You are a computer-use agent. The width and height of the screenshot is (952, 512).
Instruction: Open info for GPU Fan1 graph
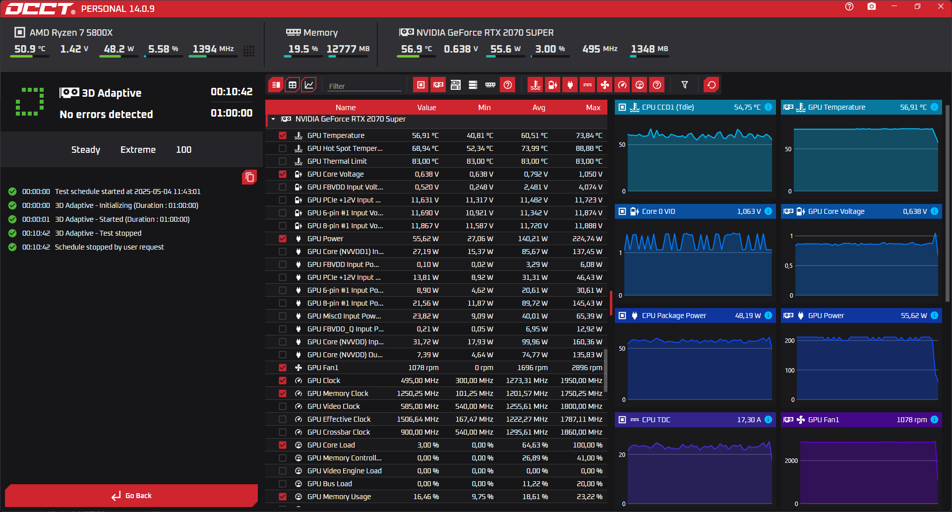(934, 420)
